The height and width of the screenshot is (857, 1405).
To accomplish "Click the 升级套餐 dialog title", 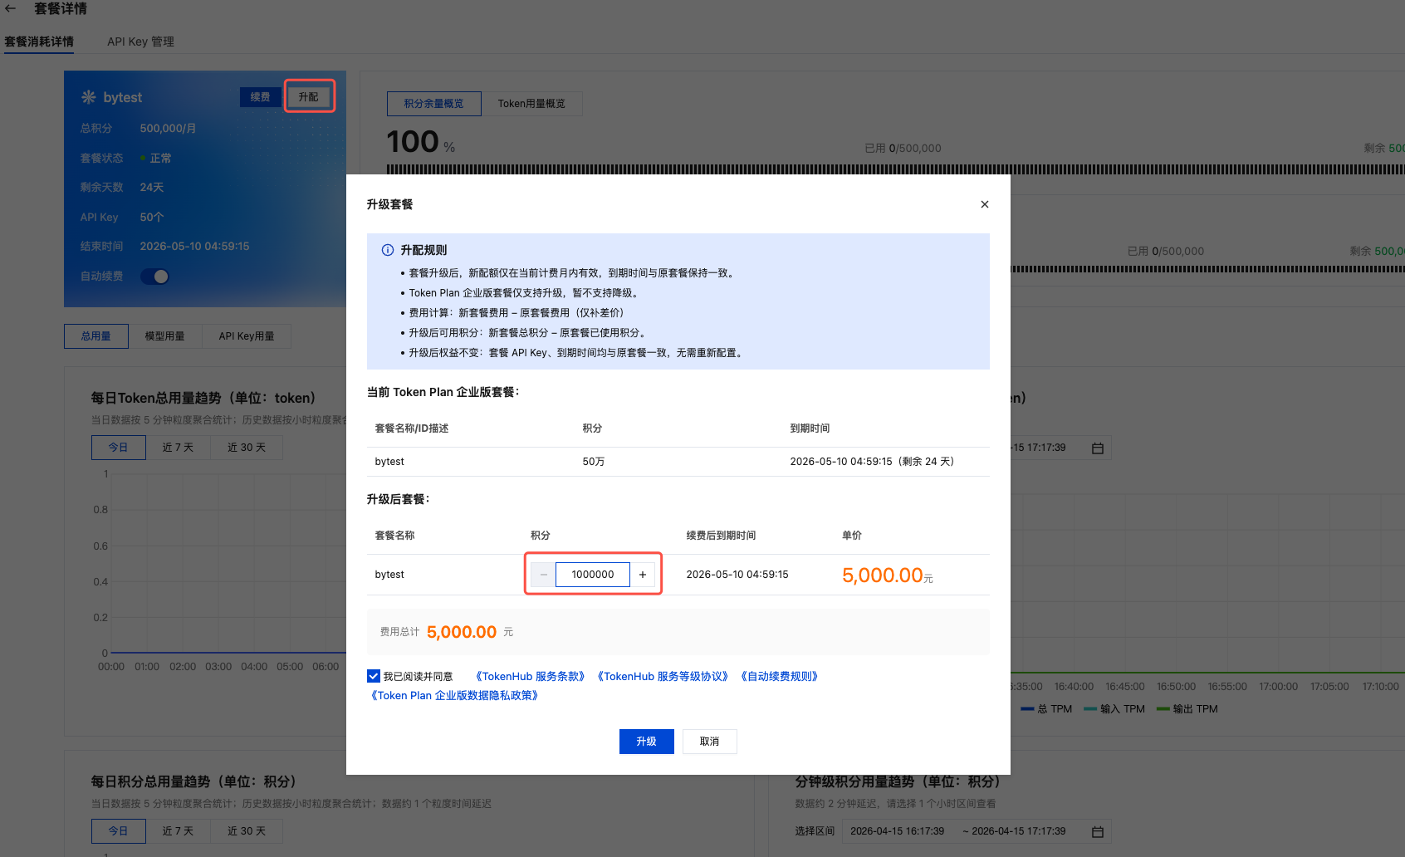I will (x=390, y=204).
